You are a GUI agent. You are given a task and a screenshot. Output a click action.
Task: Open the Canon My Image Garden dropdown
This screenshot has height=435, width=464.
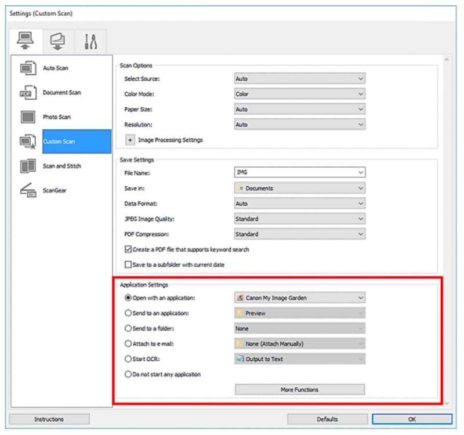point(300,298)
